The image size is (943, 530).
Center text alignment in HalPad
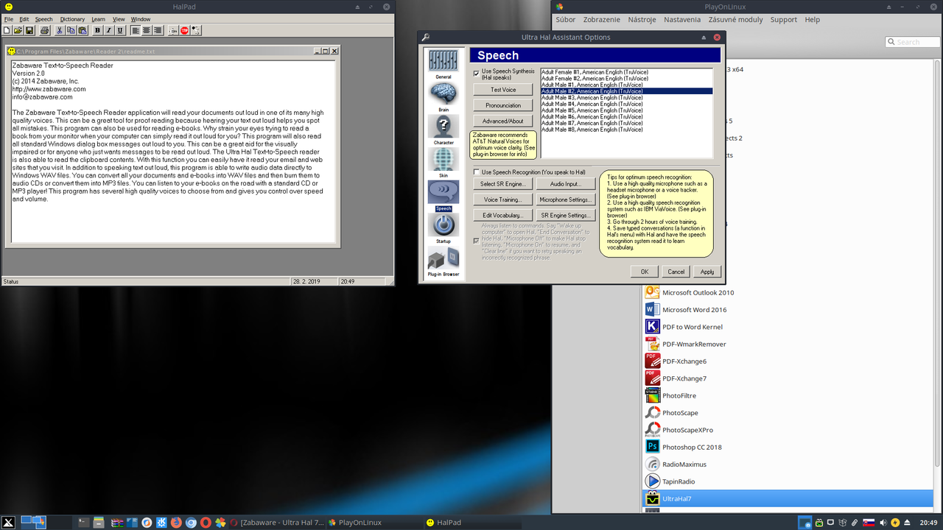tap(147, 30)
